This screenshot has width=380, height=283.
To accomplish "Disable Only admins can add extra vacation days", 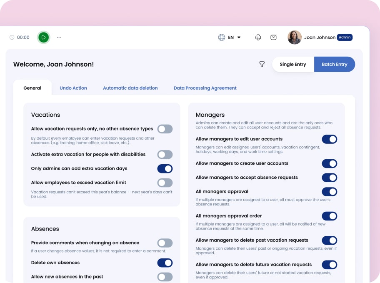I will pyautogui.click(x=165, y=169).
